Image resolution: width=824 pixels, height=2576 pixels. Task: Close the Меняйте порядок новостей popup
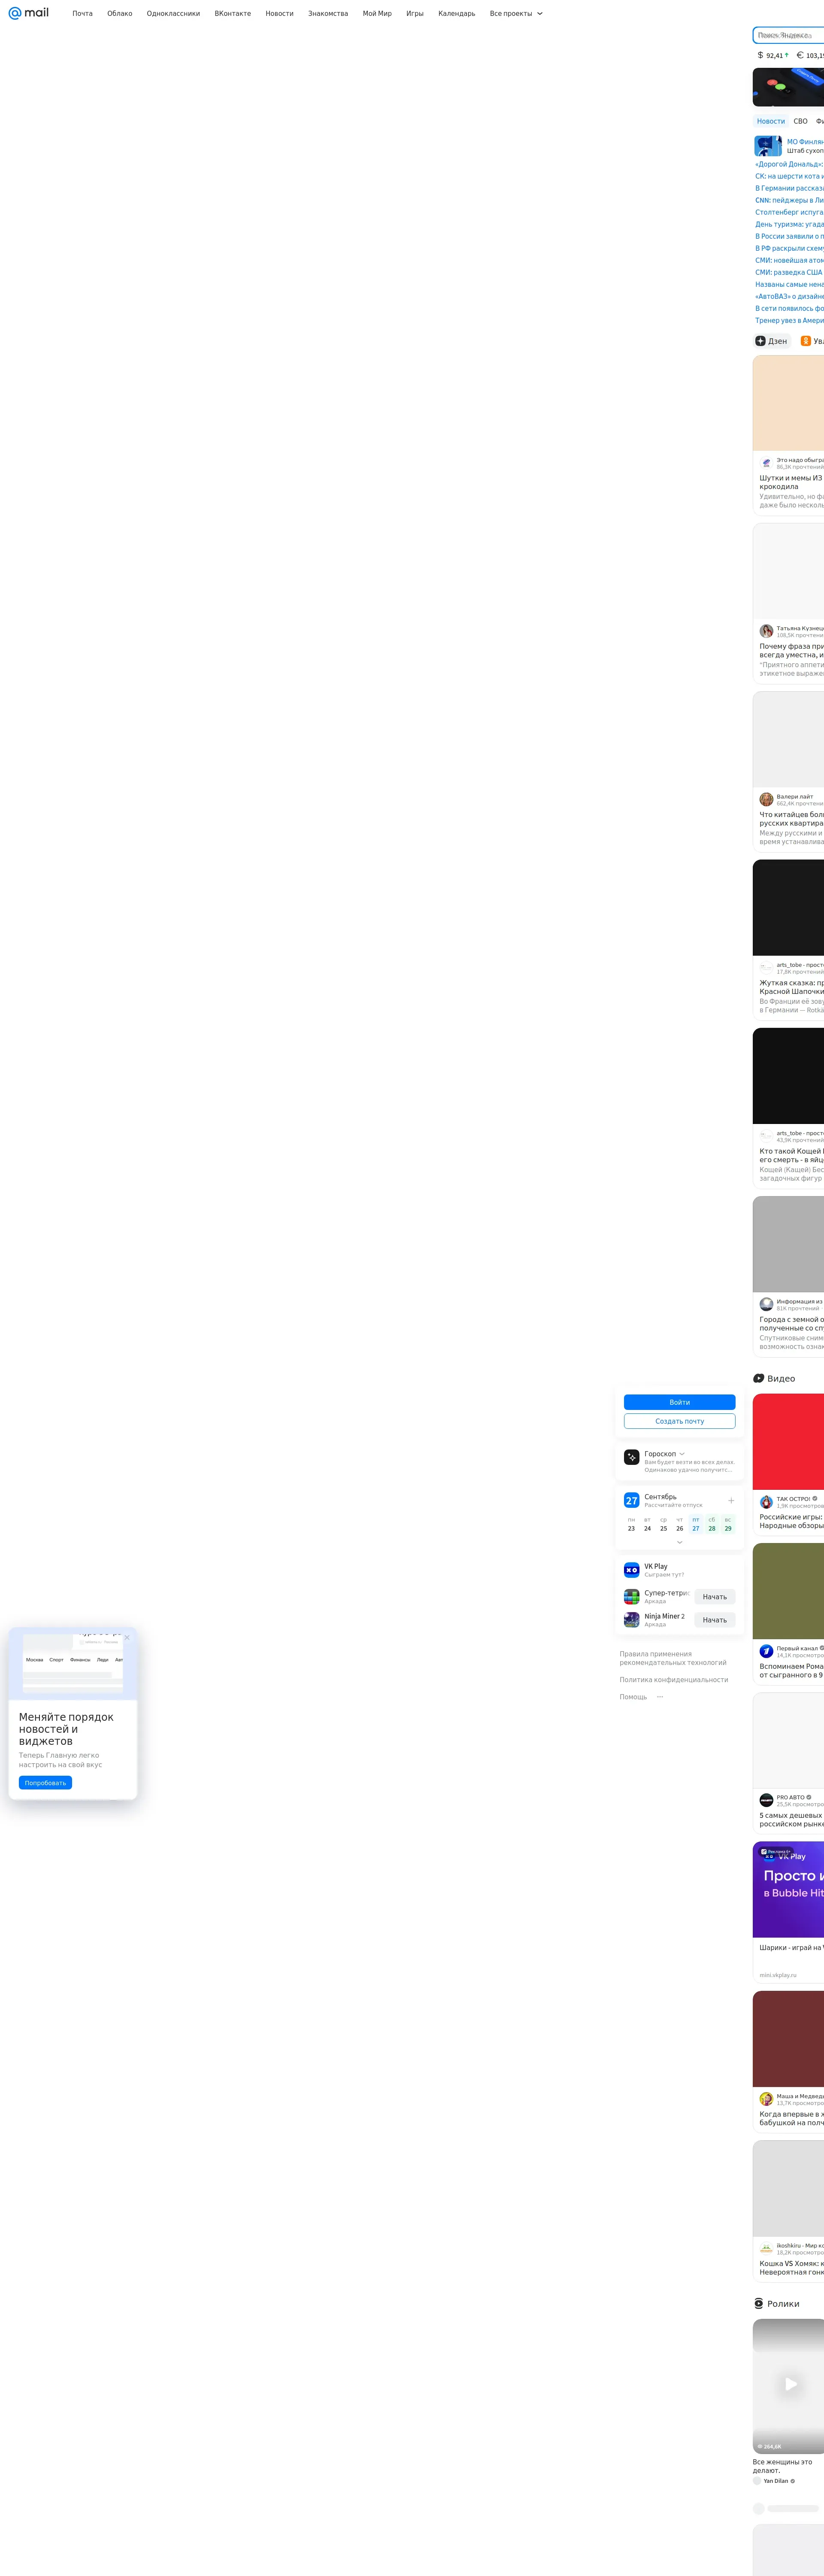127,1637
